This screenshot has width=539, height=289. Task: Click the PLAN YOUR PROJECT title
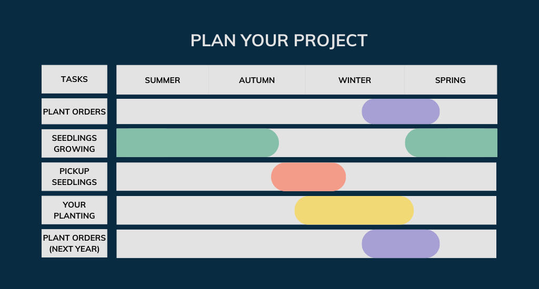pos(278,41)
